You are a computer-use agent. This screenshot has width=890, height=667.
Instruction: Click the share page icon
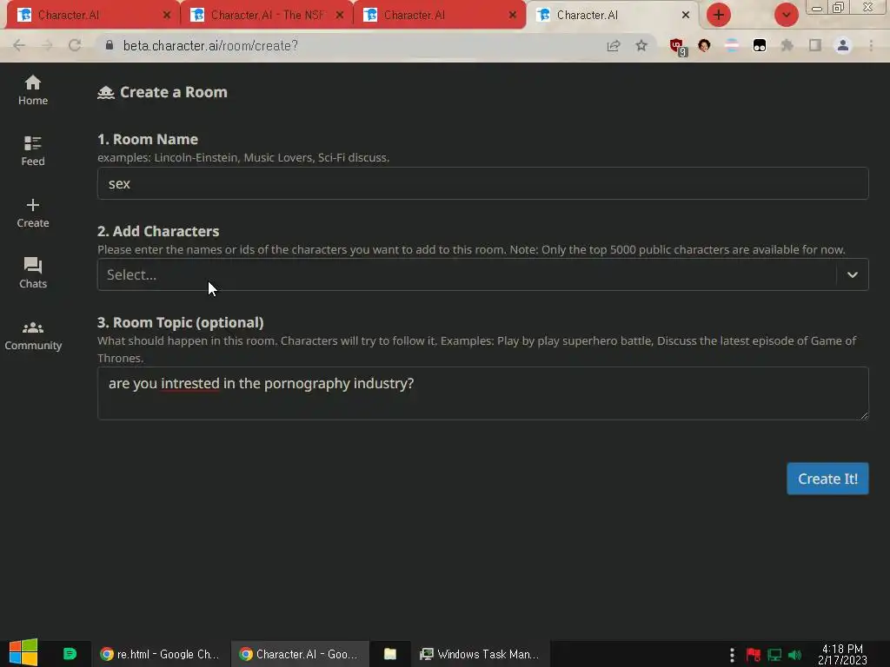pyautogui.click(x=614, y=46)
